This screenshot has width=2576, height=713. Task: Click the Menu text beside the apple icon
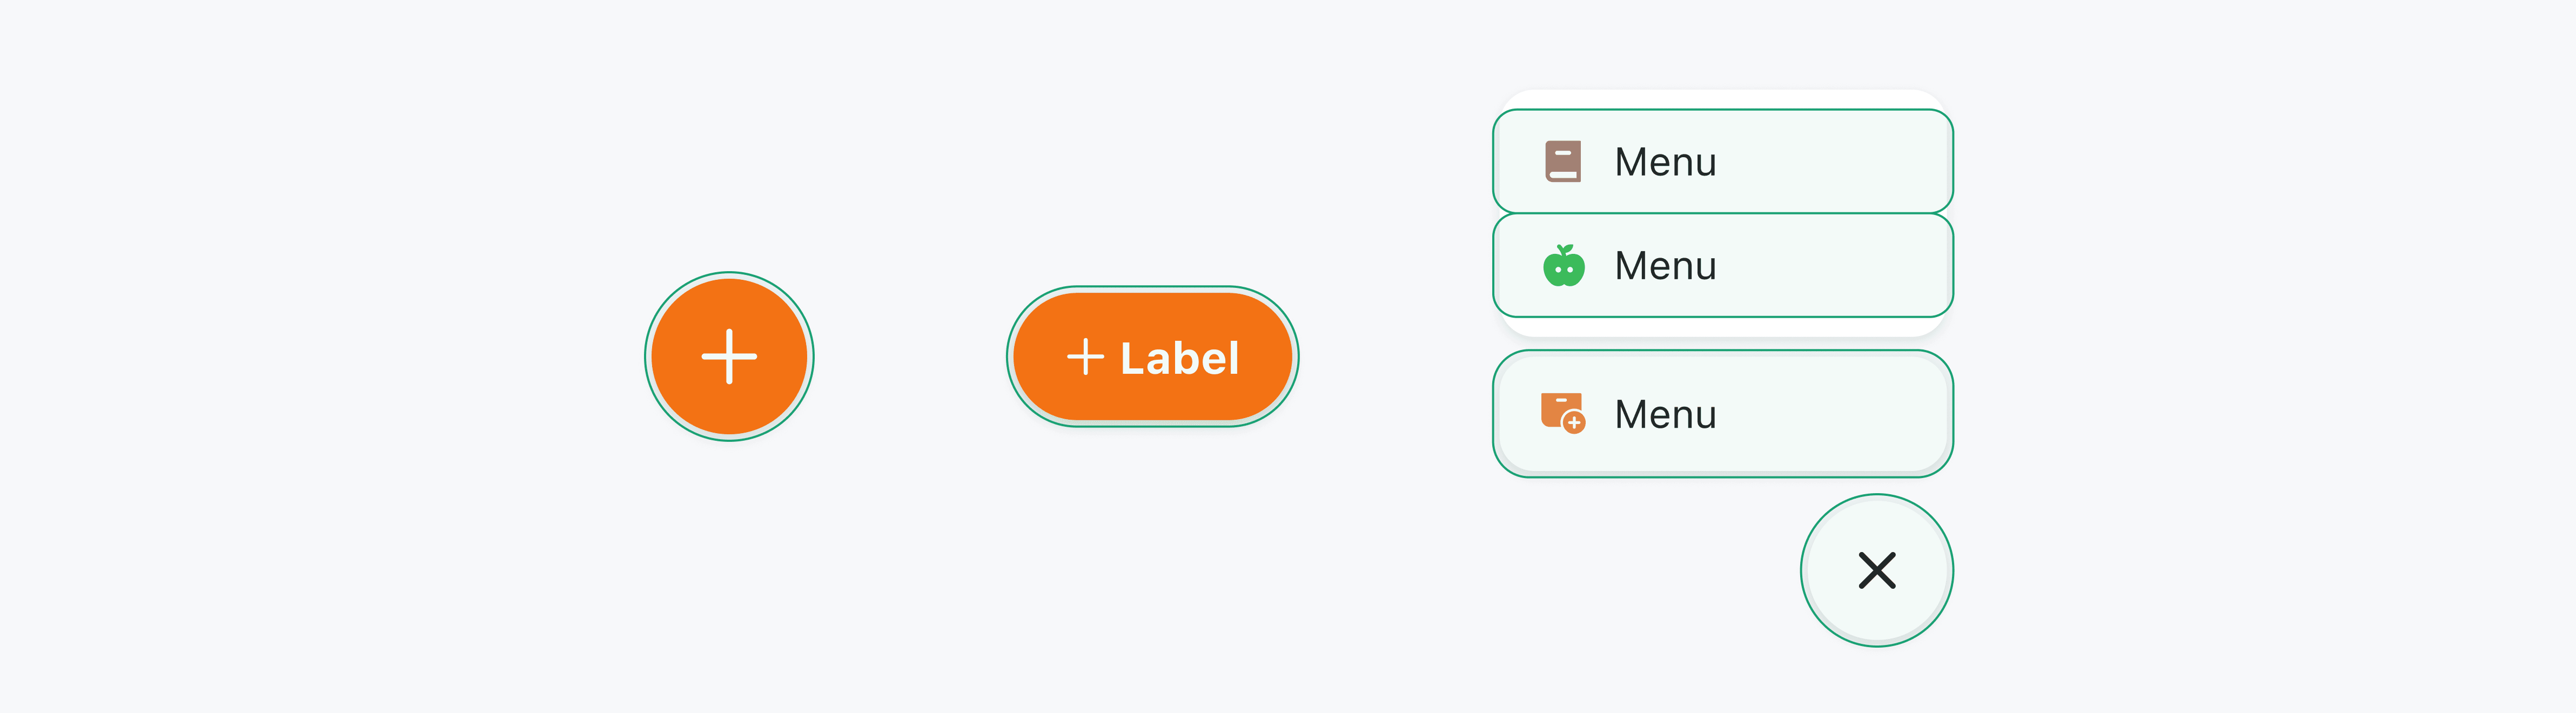coord(1665,266)
